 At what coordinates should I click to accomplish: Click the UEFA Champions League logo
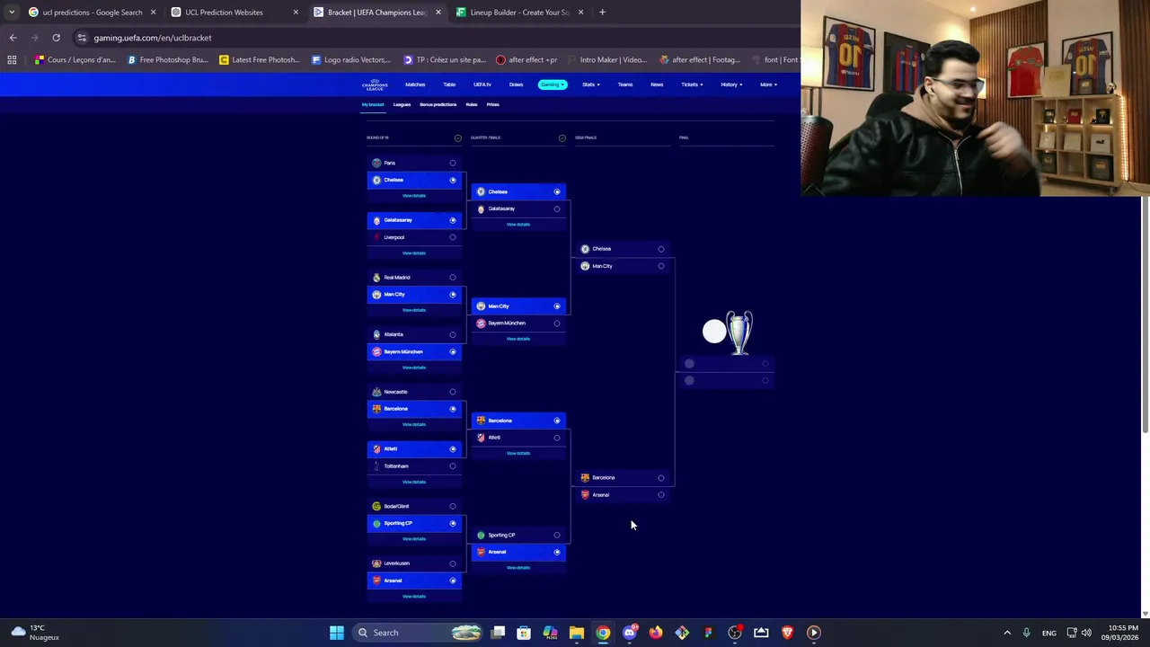375,84
